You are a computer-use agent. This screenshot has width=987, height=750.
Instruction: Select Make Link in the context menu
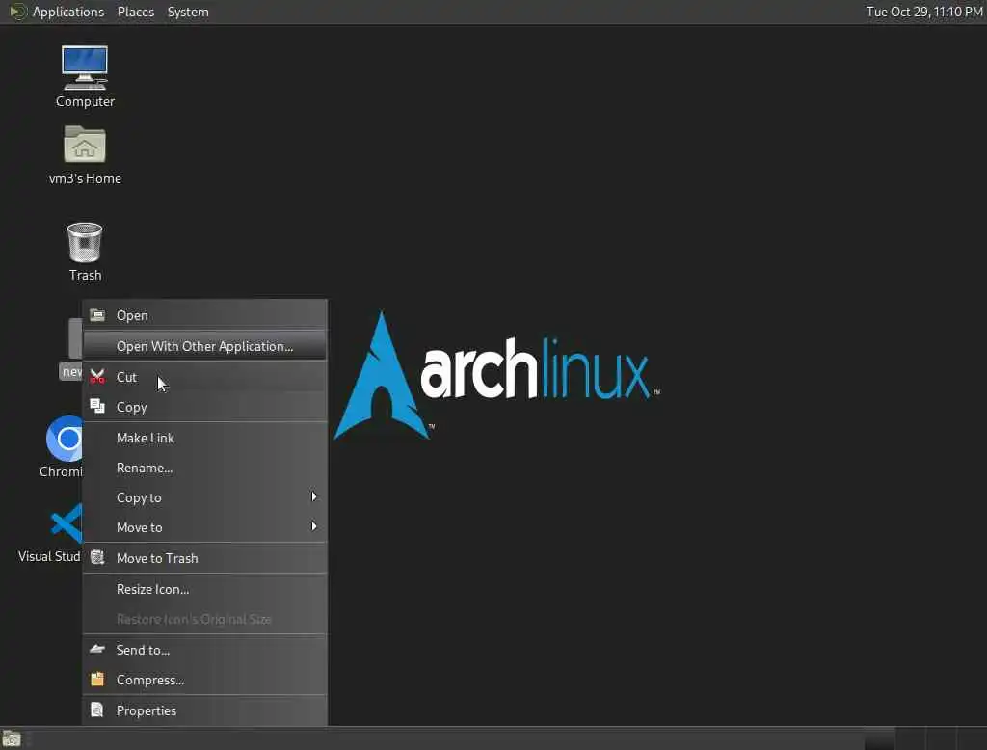point(204,438)
